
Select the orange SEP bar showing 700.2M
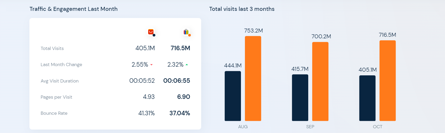(320, 81)
